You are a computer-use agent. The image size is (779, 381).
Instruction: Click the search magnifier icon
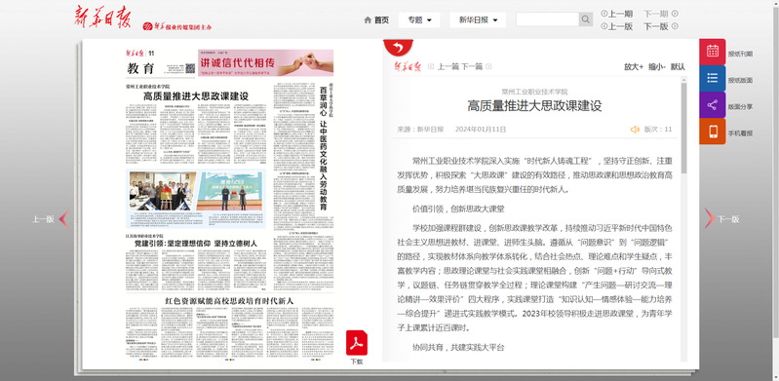click(x=586, y=19)
